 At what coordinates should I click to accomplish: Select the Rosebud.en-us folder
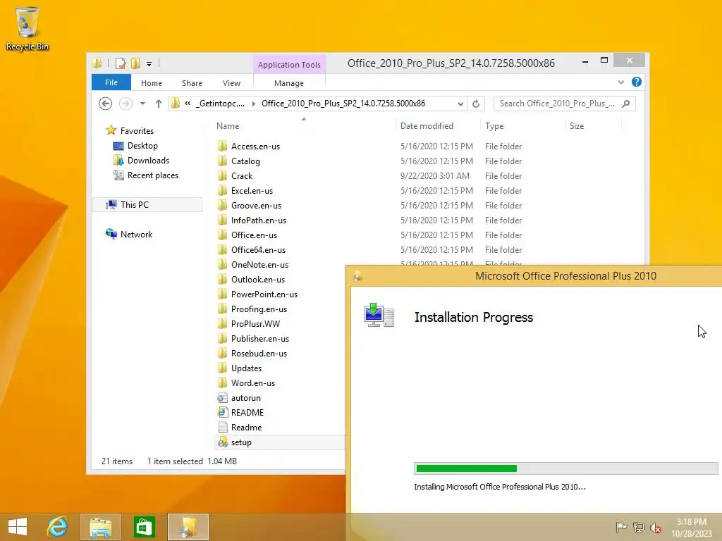point(258,354)
